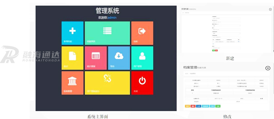Close the 新增档案 form panel

pyautogui.click(x=270, y=10)
